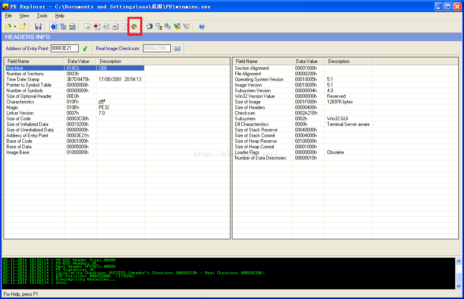Image resolution: width=464 pixels, height=299 pixels.
Task: Open the Resource Editor colored diamond icon
Action: [x=134, y=26]
